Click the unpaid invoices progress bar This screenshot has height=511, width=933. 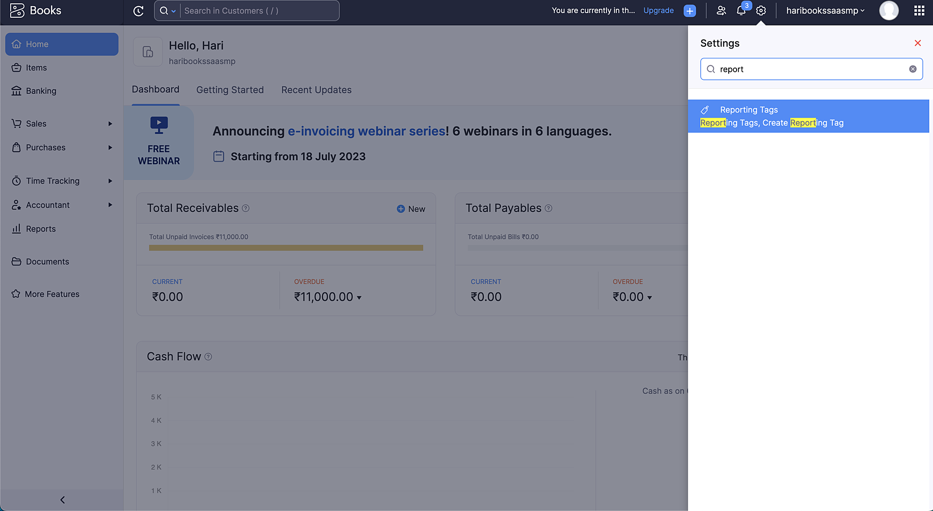pos(286,248)
